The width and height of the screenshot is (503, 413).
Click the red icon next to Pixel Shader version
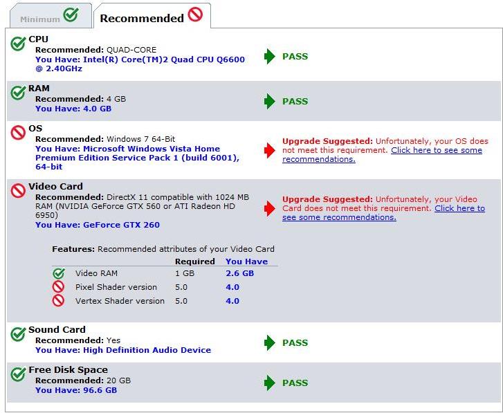point(58,286)
